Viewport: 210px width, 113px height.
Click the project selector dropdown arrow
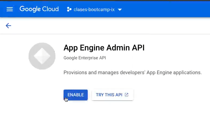point(120,10)
